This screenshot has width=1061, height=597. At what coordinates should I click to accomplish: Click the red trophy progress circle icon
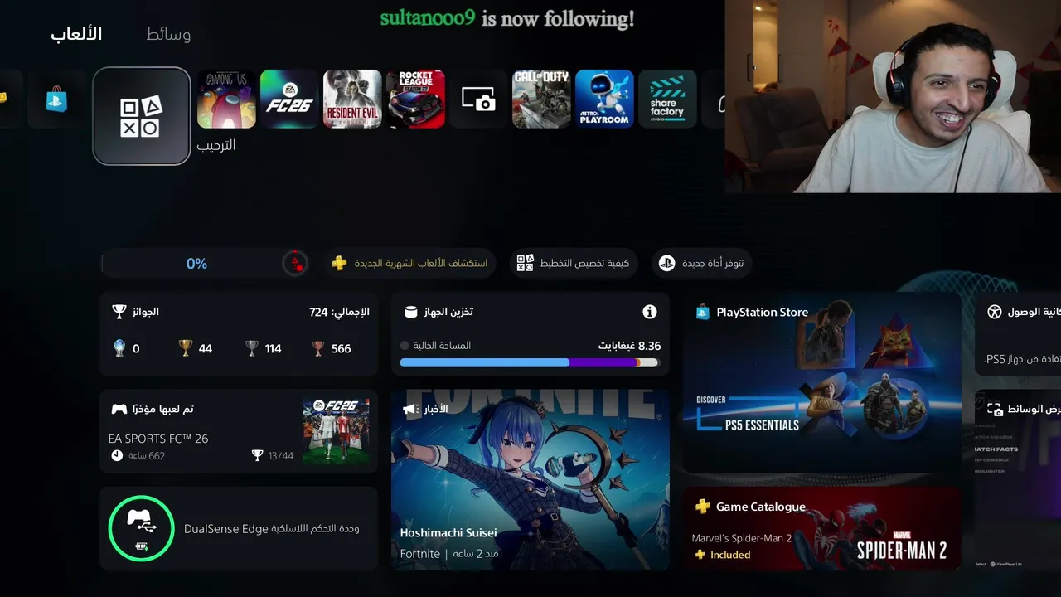(x=294, y=264)
